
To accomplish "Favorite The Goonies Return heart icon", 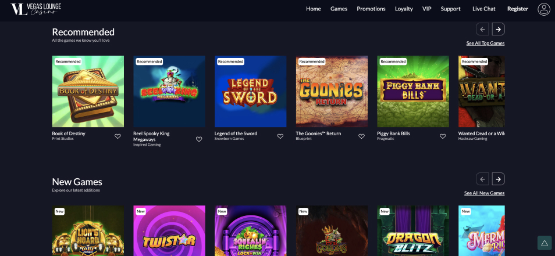I will point(361,136).
